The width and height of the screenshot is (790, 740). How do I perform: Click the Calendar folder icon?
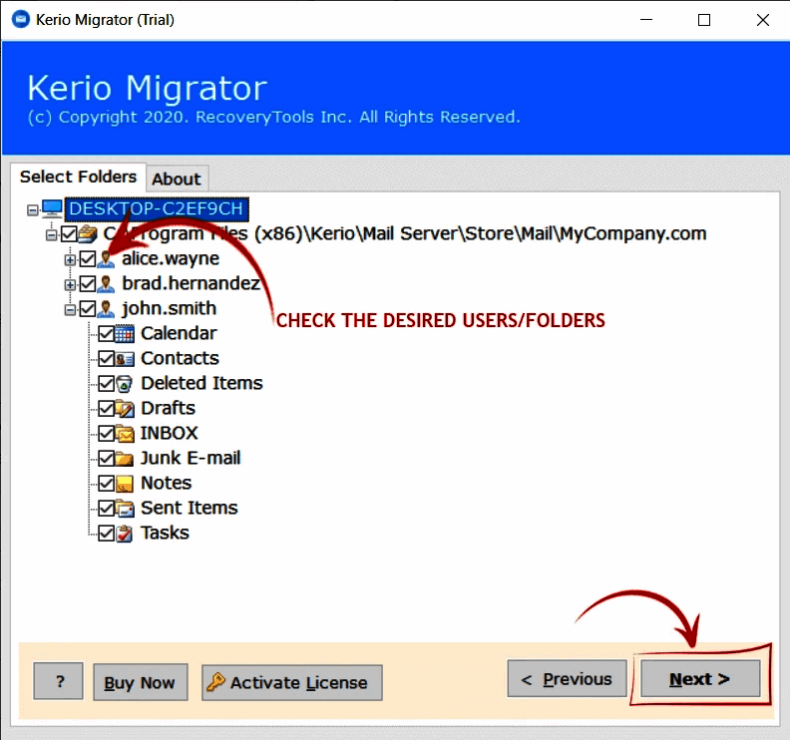[x=125, y=334]
